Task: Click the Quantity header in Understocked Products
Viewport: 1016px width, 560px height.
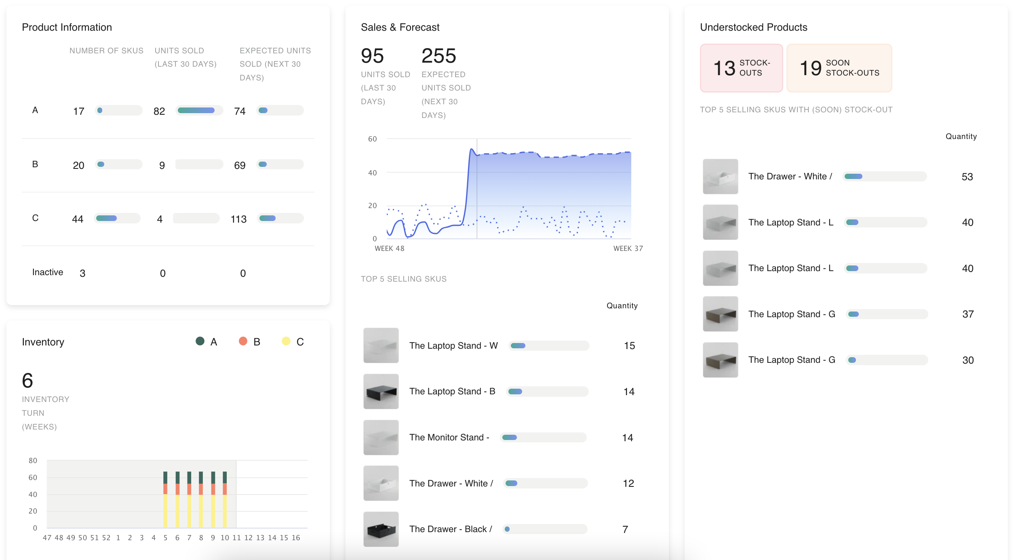Action: (961, 137)
